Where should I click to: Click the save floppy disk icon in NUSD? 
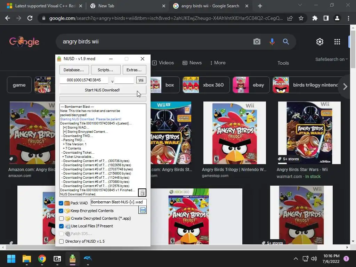click(x=142, y=210)
